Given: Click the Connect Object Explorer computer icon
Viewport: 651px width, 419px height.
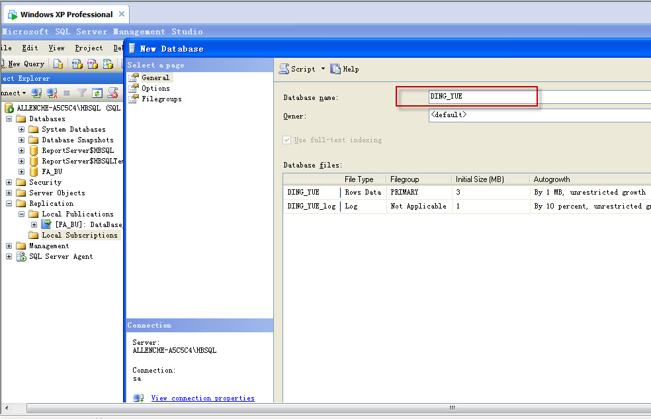Looking at the screenshot, I should pos(36,93).
